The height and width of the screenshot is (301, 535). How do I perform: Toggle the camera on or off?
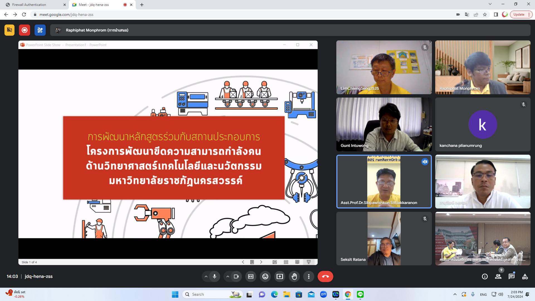pyautogui.click(x=236, y=276)
